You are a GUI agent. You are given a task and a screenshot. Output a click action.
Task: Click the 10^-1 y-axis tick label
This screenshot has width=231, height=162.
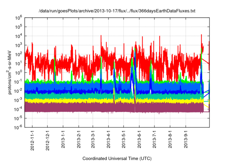pyautogui.click(x=18, y=82)
